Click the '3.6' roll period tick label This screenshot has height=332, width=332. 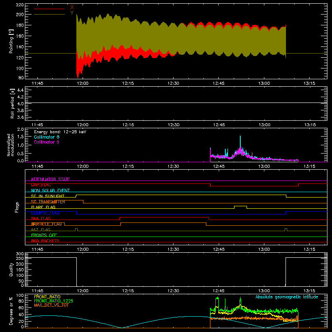click(x=20, y=117)
